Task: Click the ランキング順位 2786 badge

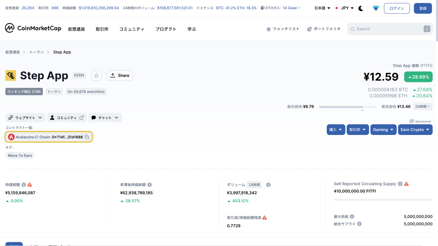Action: 24,92
